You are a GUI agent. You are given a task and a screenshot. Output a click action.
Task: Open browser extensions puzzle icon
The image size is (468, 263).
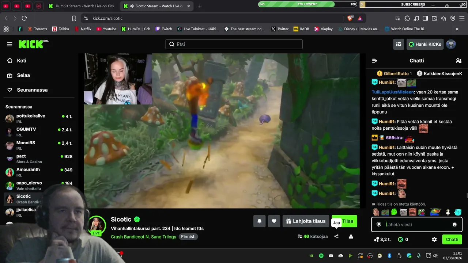[x=407, y=18]
